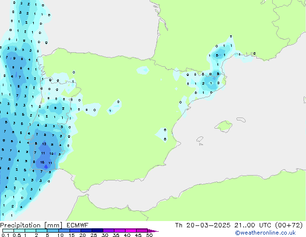Click the Ibiza island outline
Image resolution: width=306 pixels, height=237 pixels.
[200, 139]
